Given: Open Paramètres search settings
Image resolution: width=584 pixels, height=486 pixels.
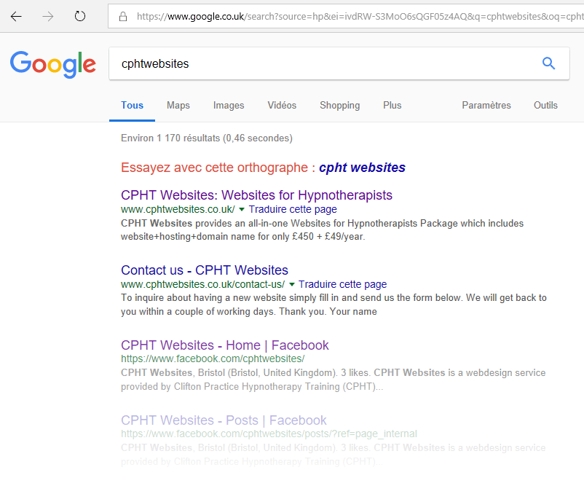Looking at the screenshot, I should [486, 105].
